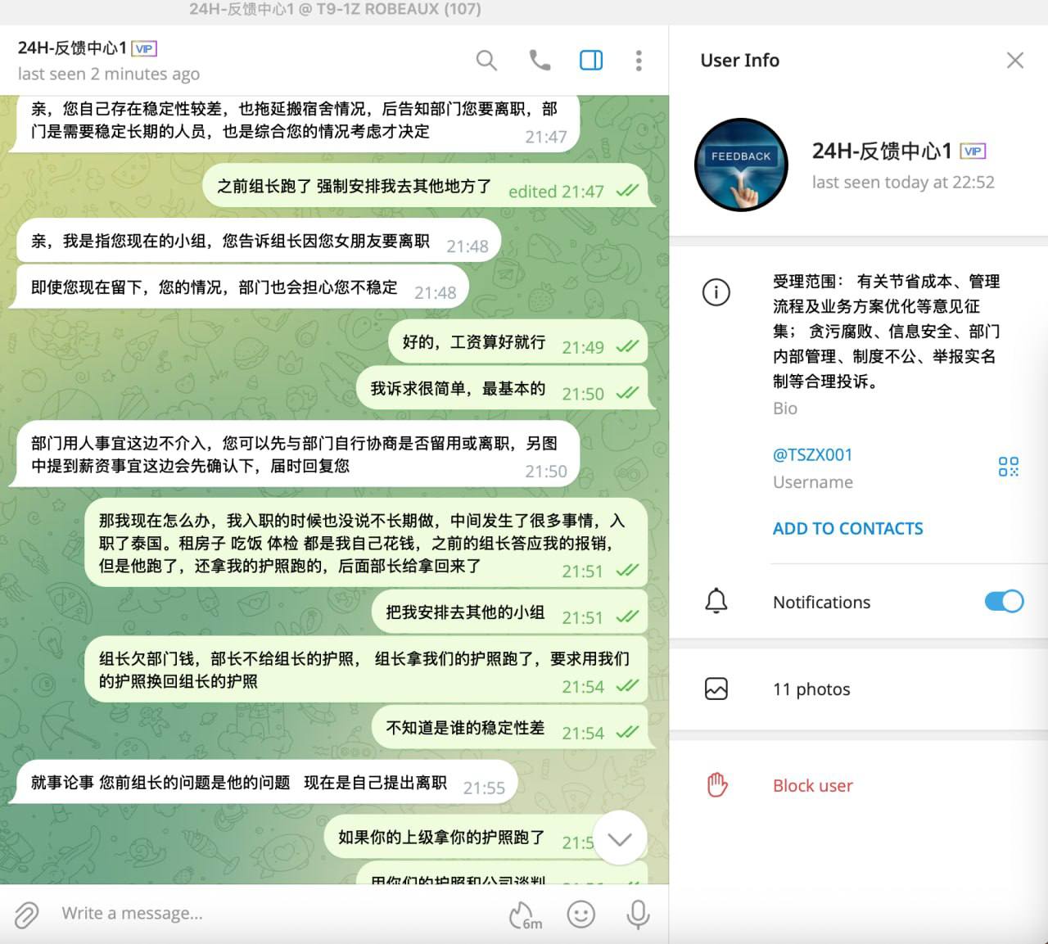
Task: Open the 11 photos shared media
Action: pyautogui.click(x=858, y=689)
